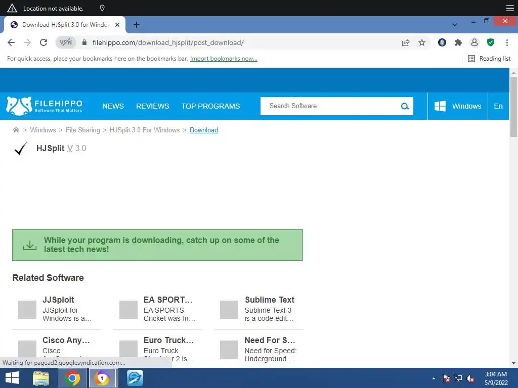Open a new tab with plus button
This screenshot has width=518, height=388.
pos(137,25)
